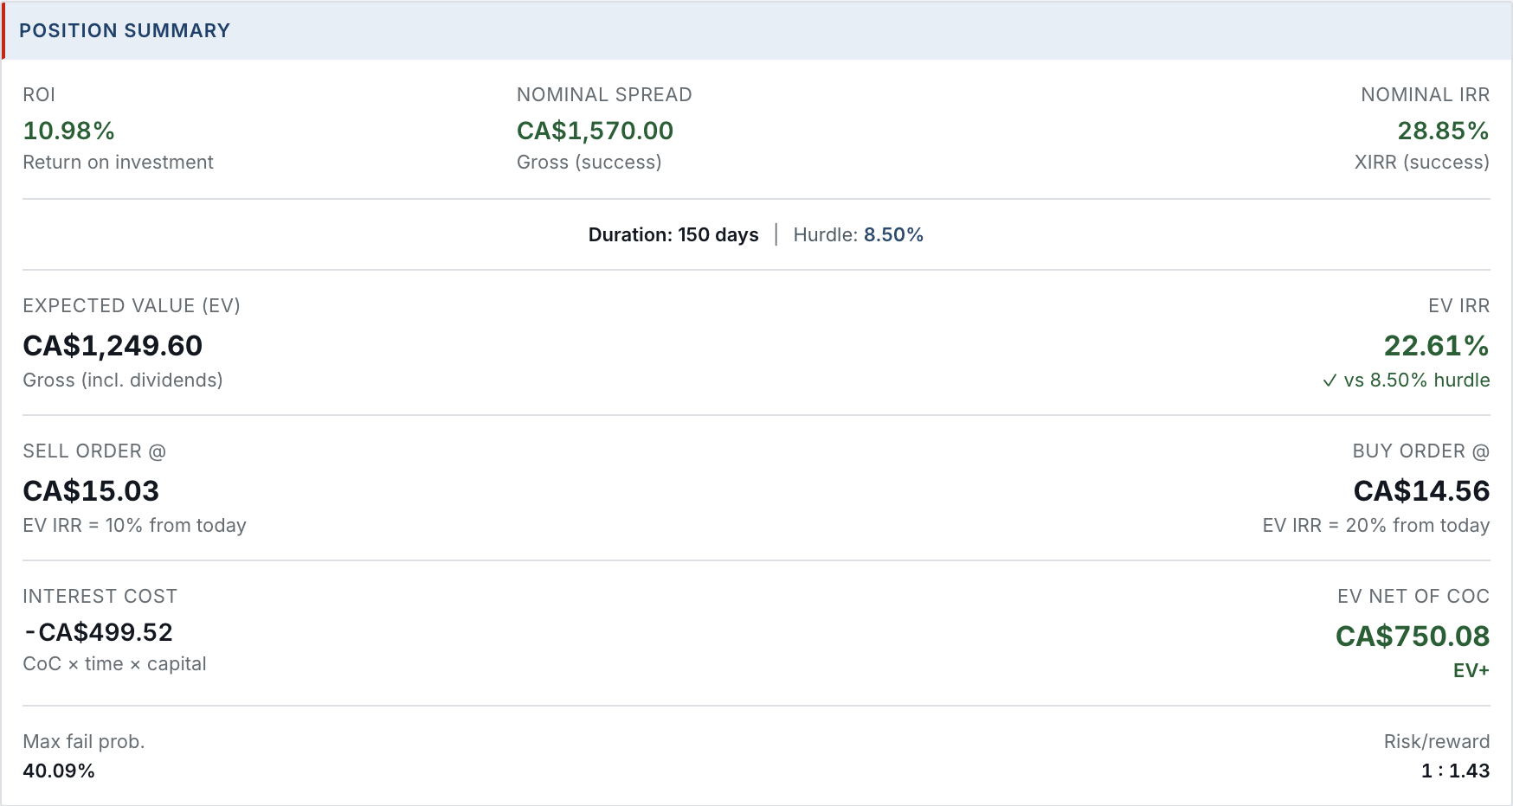Click the 'CoC × time × capital' caption
Screen dimensions: 1513x806
point(114,664)
